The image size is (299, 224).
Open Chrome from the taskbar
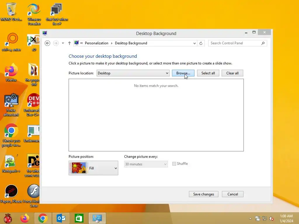(x=43, y=218)
